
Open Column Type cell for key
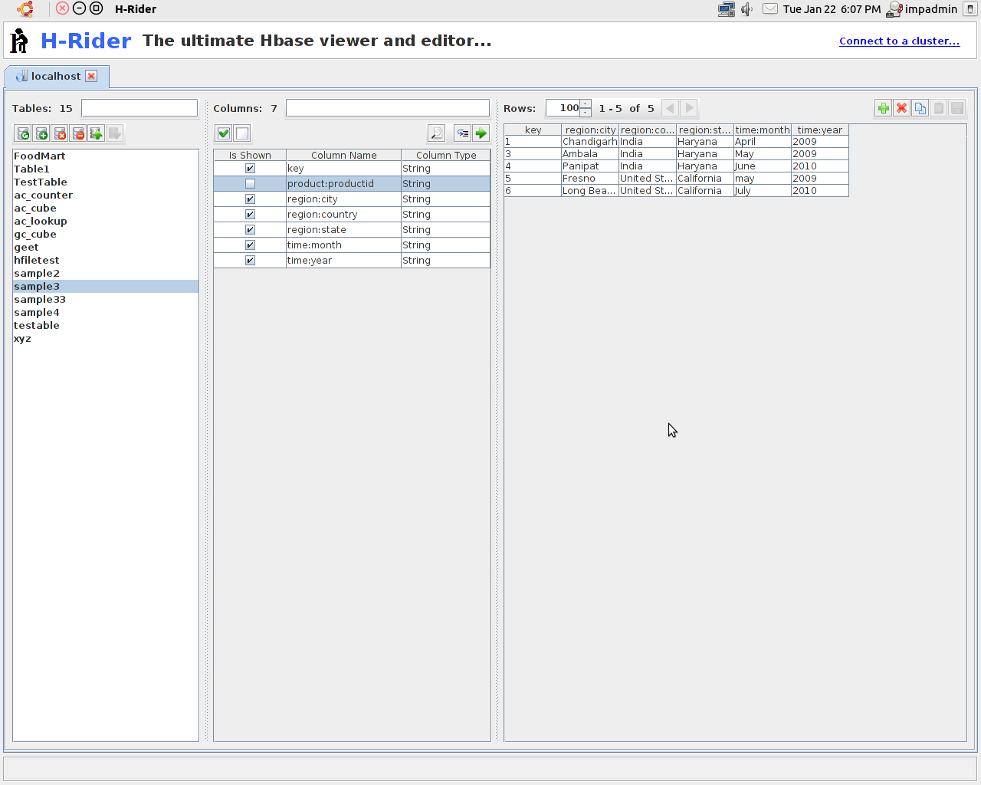point(445,169)
